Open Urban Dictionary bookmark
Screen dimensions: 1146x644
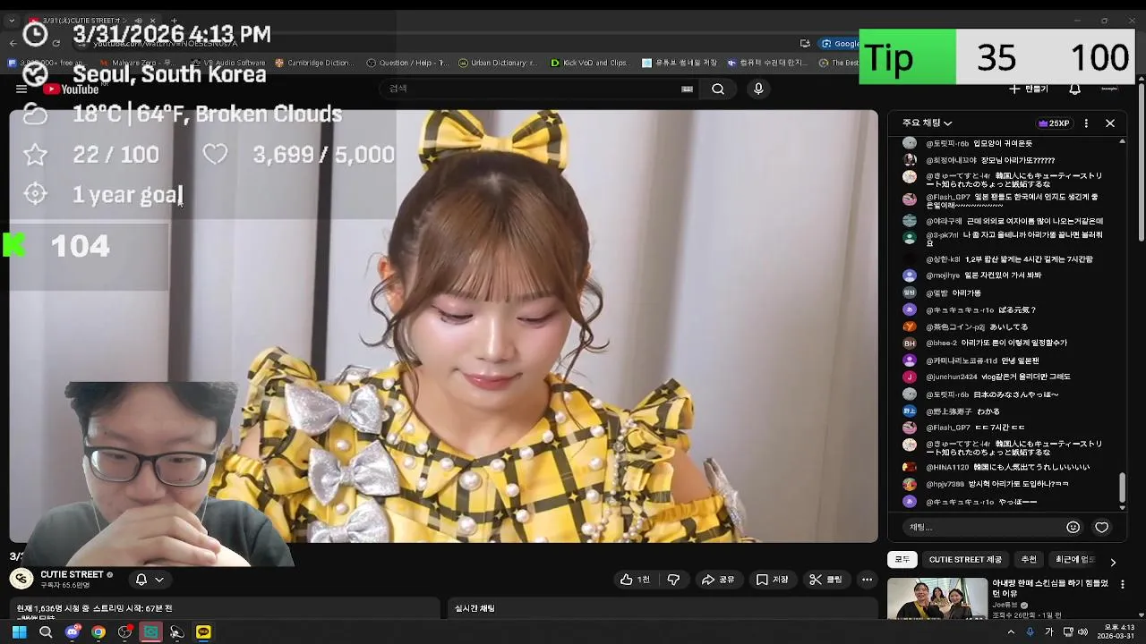[x=498, y=63]
